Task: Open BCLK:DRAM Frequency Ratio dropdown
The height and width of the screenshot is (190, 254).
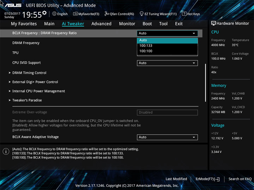Action: (167, 33)
